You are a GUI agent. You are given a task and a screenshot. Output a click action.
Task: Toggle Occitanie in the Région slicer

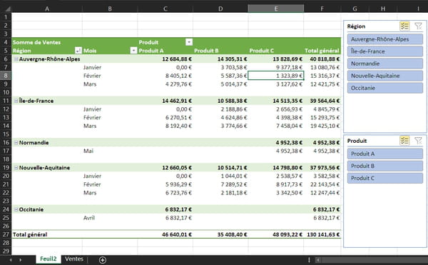coord(385,88)
